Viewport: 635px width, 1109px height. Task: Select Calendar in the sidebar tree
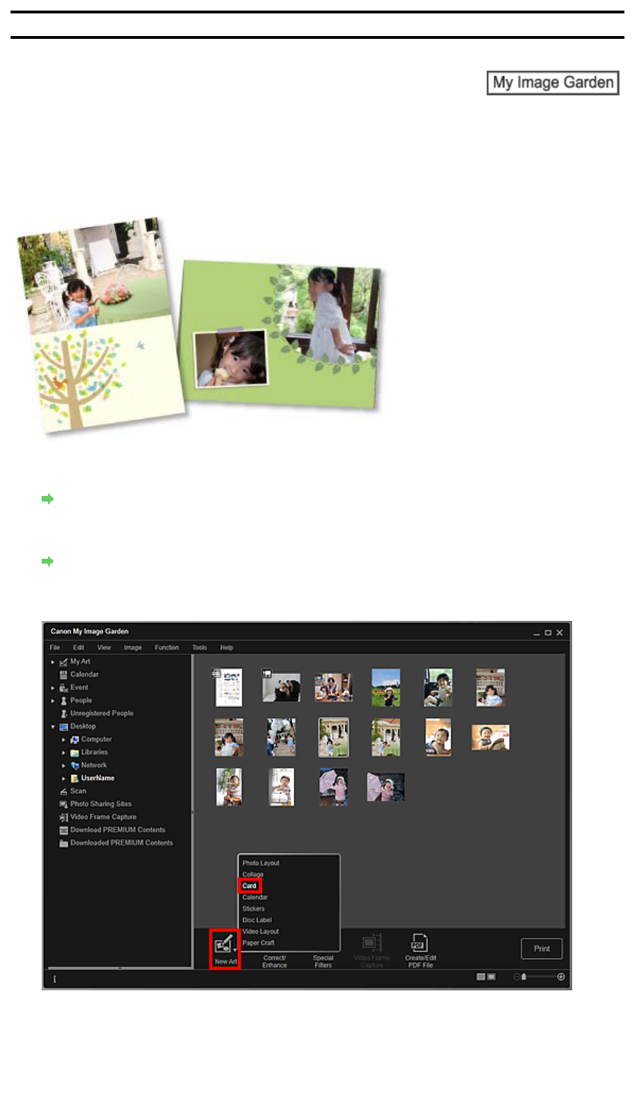(x=84, y=675)
